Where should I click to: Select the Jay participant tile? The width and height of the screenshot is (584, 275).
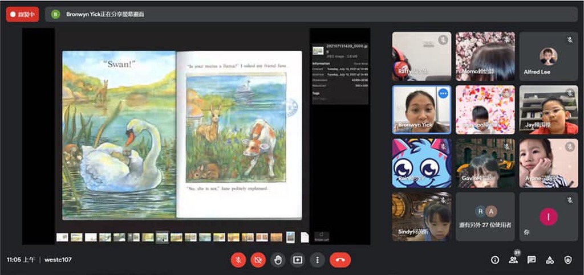point(549,110)
